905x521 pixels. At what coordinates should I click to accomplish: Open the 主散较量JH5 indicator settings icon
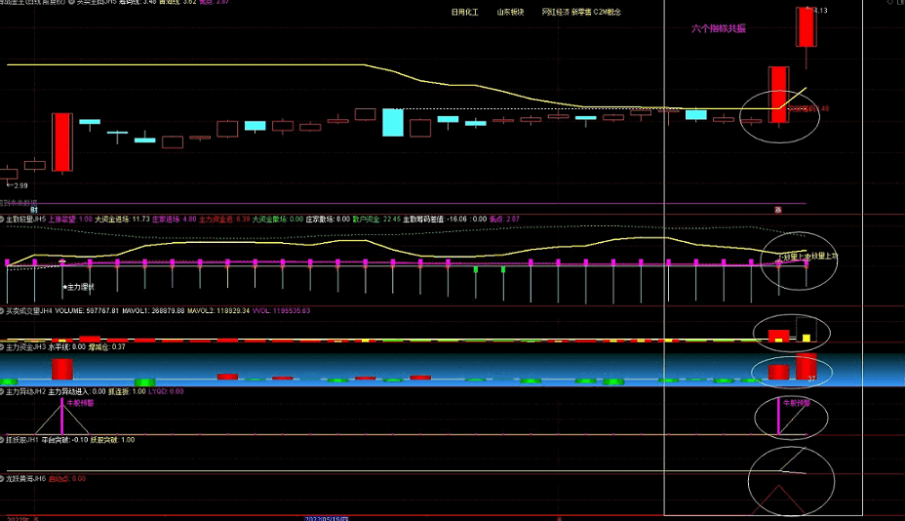(x=2, y=220)
